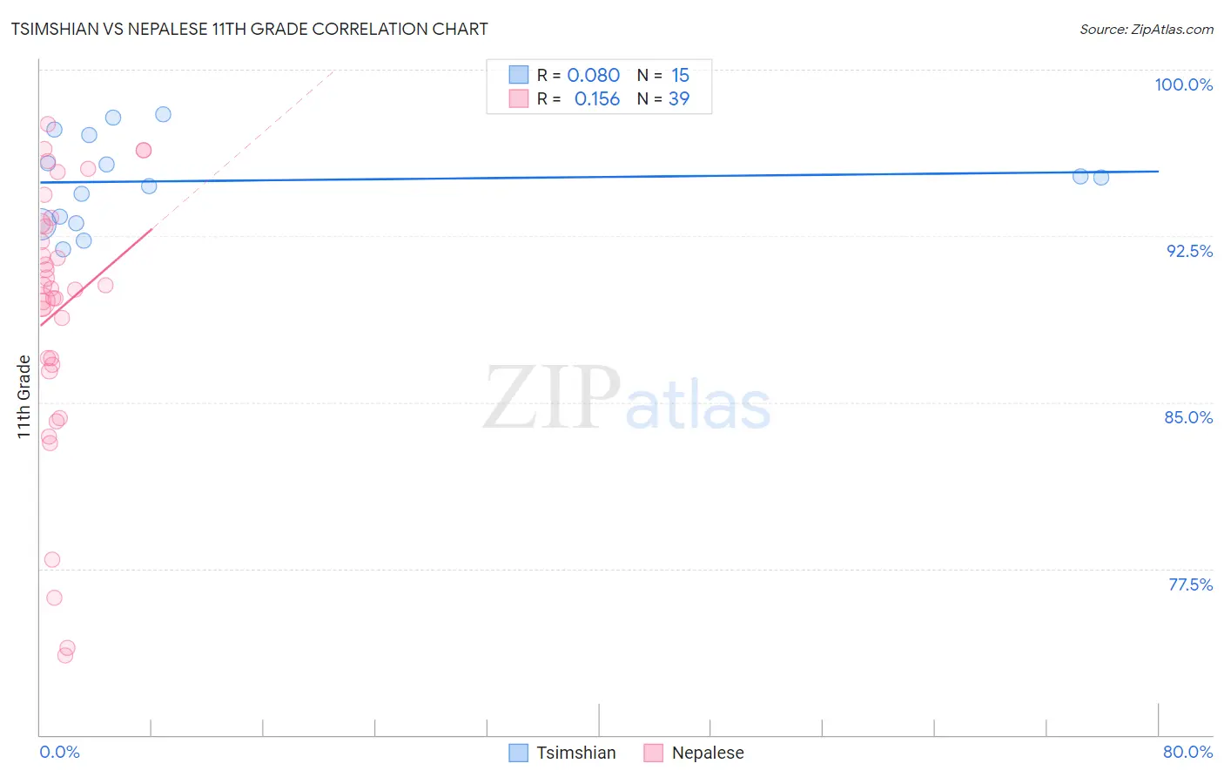Click the R value 0.080 in legend
Image resolution: width=1224 pixels, height=777 pixels.
click(x=593, y=75)
